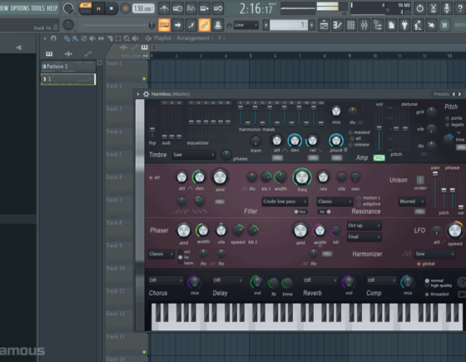Open the Chorus Off dropdown
466x362 pixels.
[166, 280]
